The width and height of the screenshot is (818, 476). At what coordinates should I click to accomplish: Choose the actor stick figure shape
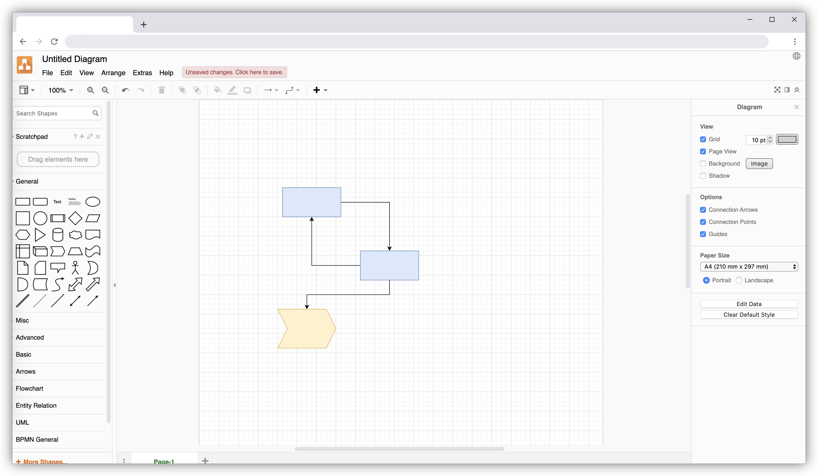tap(75, 268)
